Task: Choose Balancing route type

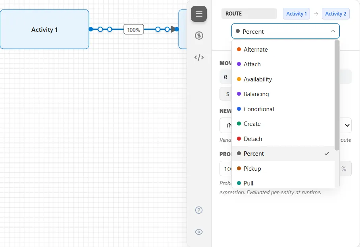Action: [x=283, y=94]
